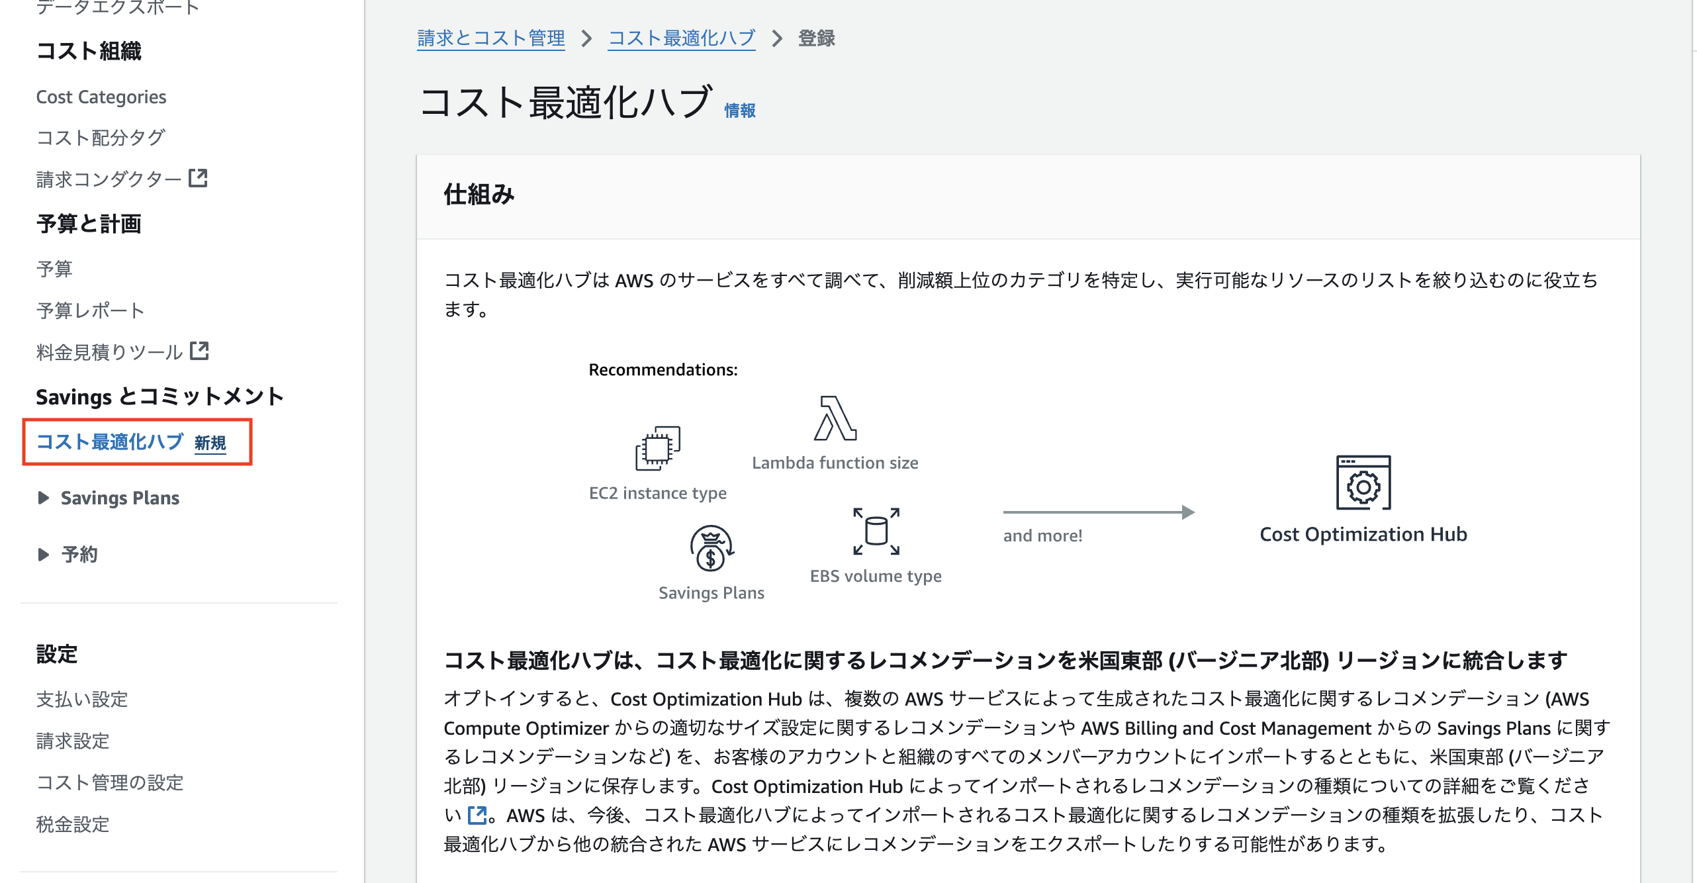Open 支払い設定 page
1697x883 pixels.
pos(82,699)
